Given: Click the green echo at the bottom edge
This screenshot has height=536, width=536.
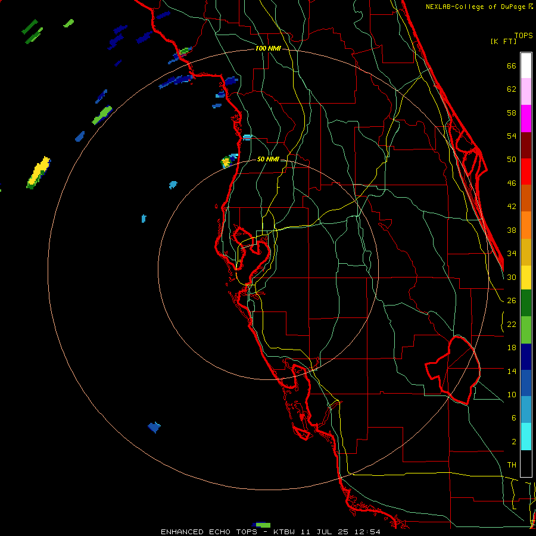Looking at the screenshot, I should pyautogui.click(x=261, y=525).
